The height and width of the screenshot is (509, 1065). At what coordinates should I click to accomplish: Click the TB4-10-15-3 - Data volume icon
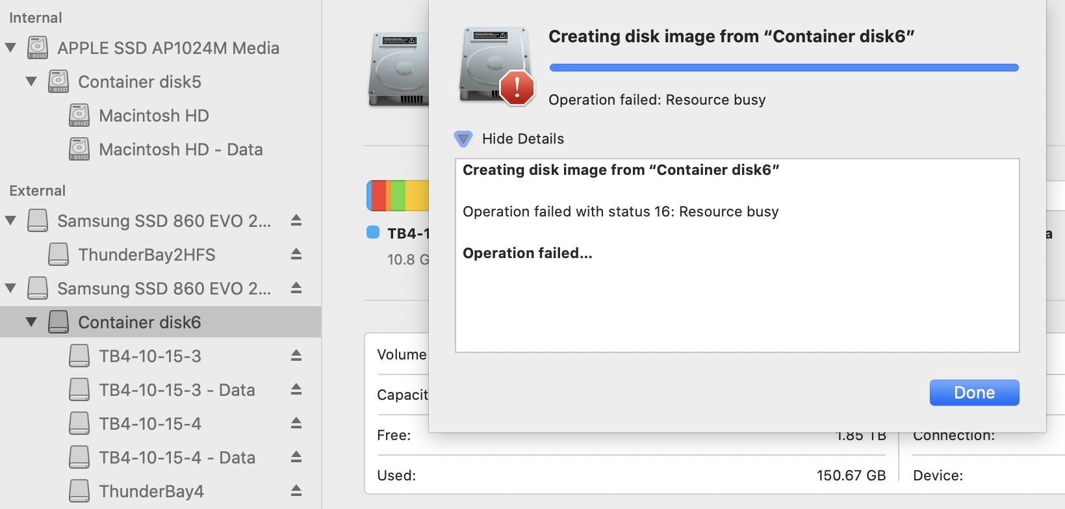(x=79, y=389)
